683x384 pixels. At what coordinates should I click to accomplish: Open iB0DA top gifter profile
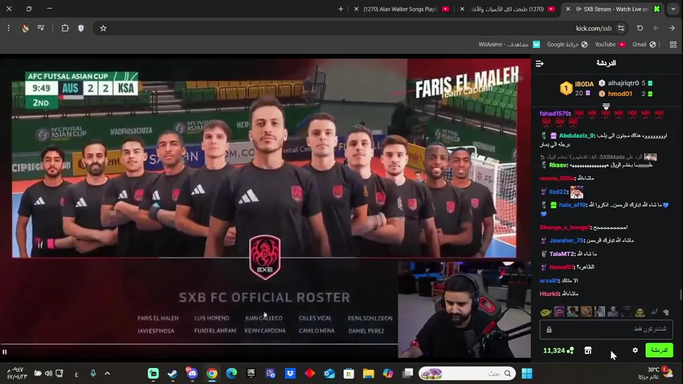[x=584, y=84]
